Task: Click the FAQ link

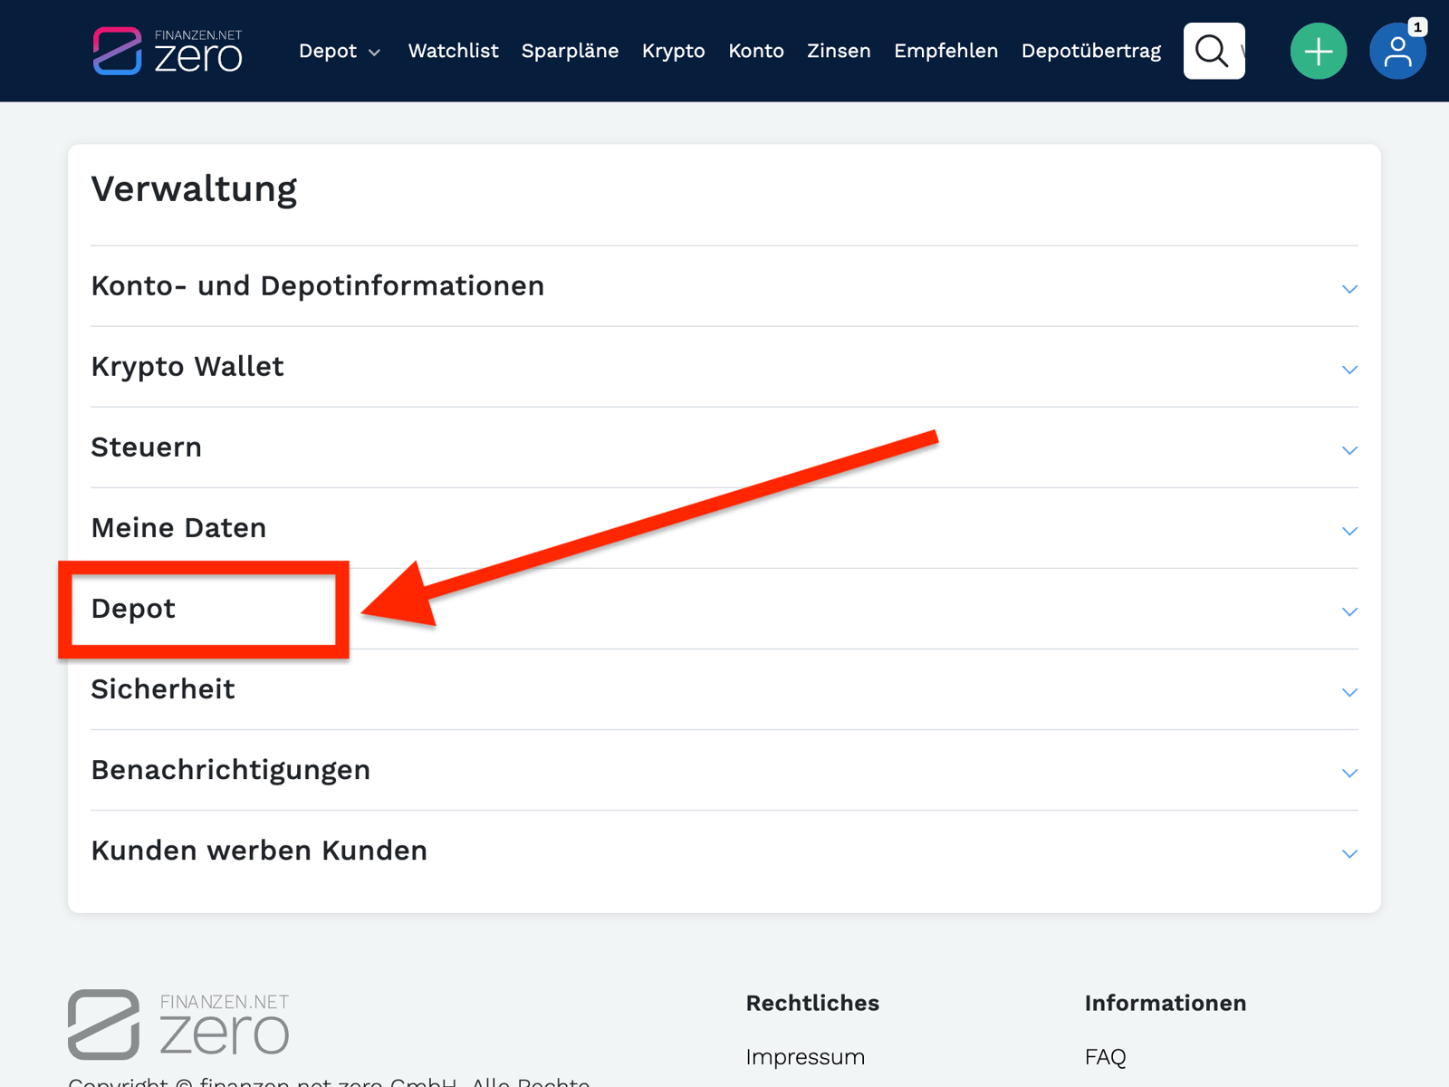Action: point(1106,1056)
